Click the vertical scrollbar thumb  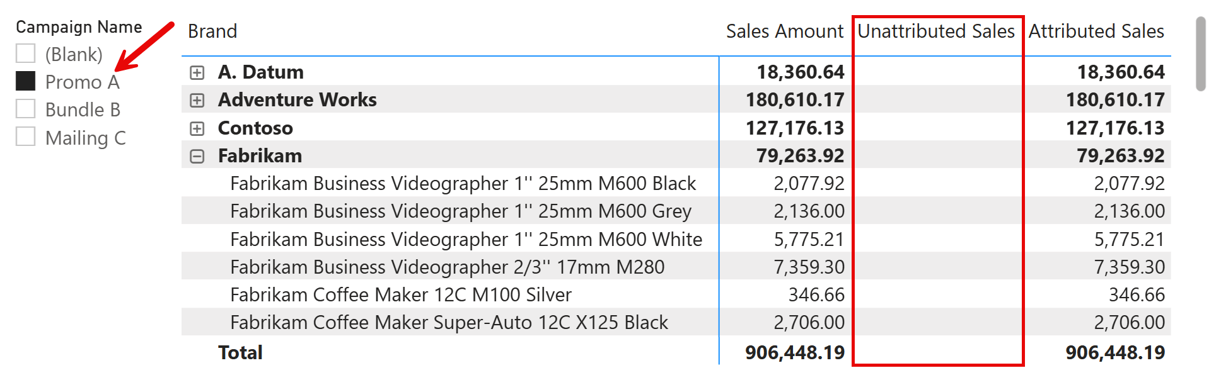(x=1201, y=54)
